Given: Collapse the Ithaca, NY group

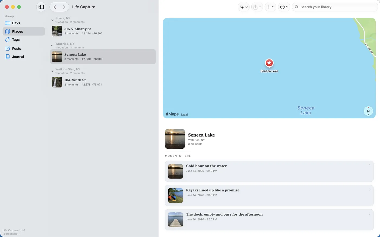Looking at the screenshot, I should [52, 20].
